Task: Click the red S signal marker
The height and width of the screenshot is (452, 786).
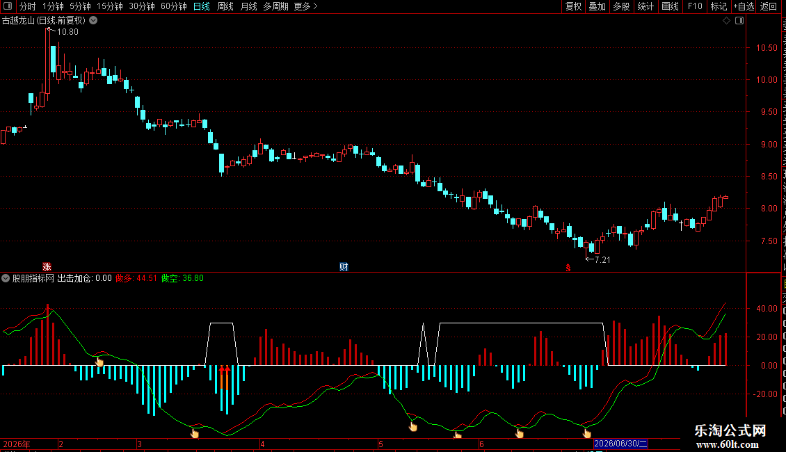Action: pyautogui.click(x=568, y=268)
